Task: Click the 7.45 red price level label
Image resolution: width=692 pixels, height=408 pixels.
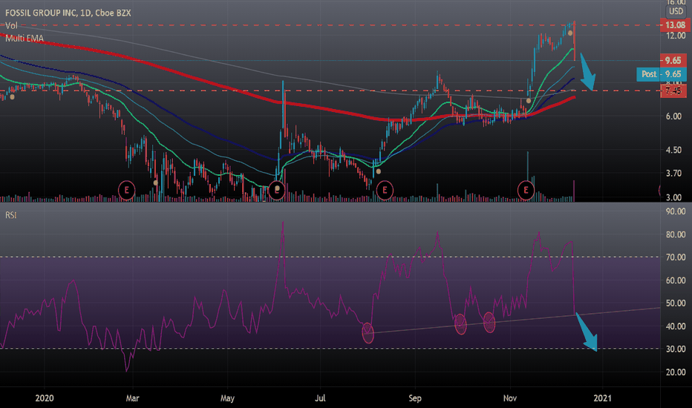Action: (673, 91)
